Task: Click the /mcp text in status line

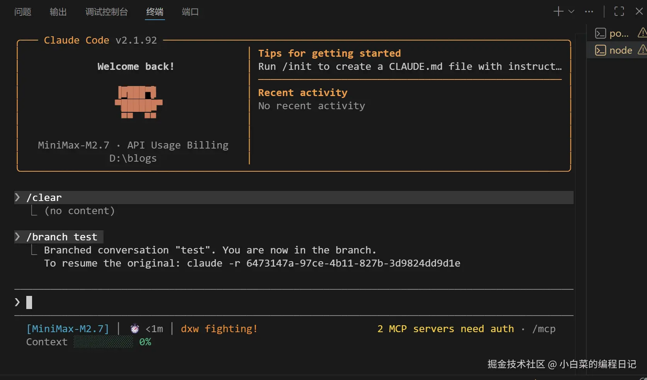Action: click(x=543, y=329)
